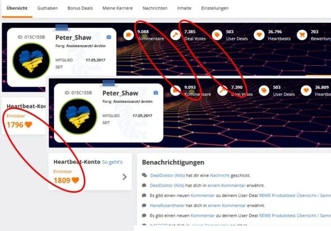Go to the Einstellungen tab

[x=215, y=8]
